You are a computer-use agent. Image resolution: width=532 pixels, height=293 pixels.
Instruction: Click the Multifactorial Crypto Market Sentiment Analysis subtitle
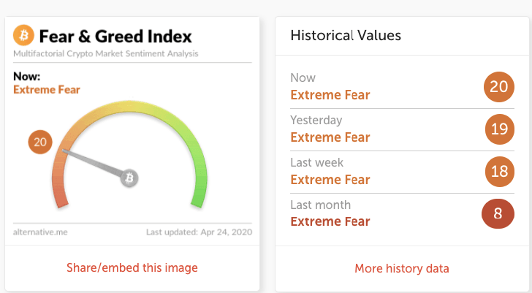point(106,54)
